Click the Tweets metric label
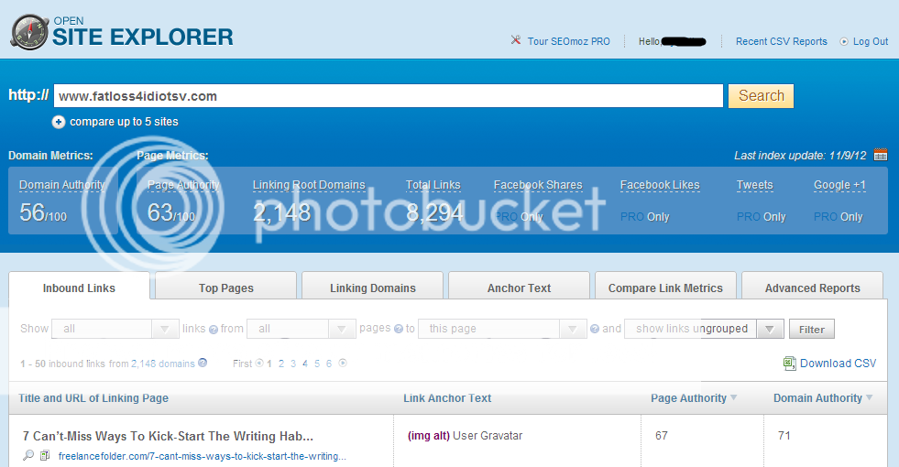Screen dimensions: 899x467 click(x=754, y=184)
